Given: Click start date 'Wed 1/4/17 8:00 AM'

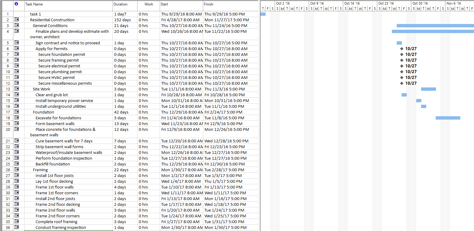Looking at the screenshot, I should point(181,181).
